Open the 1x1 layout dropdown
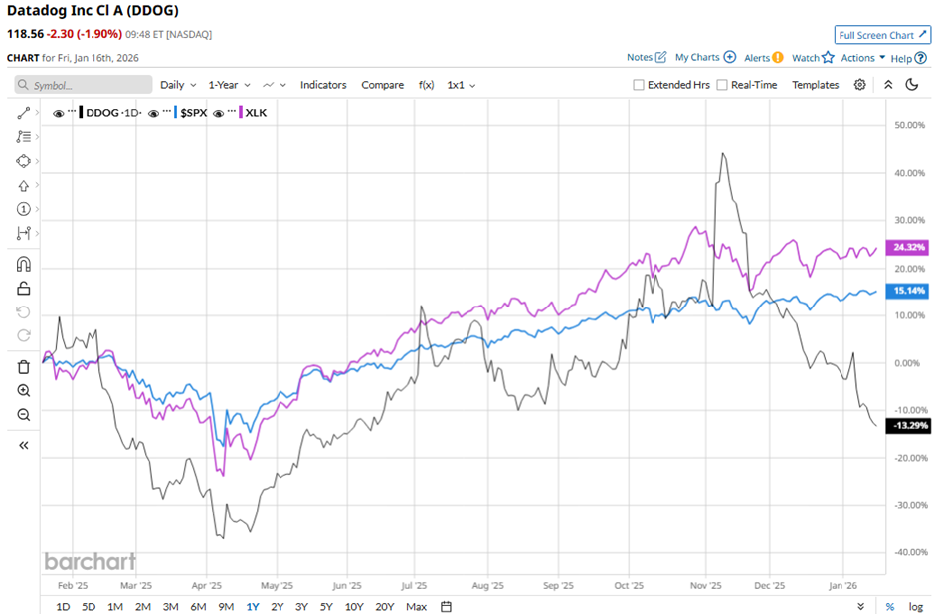935x614 pixels. [462, 85]
